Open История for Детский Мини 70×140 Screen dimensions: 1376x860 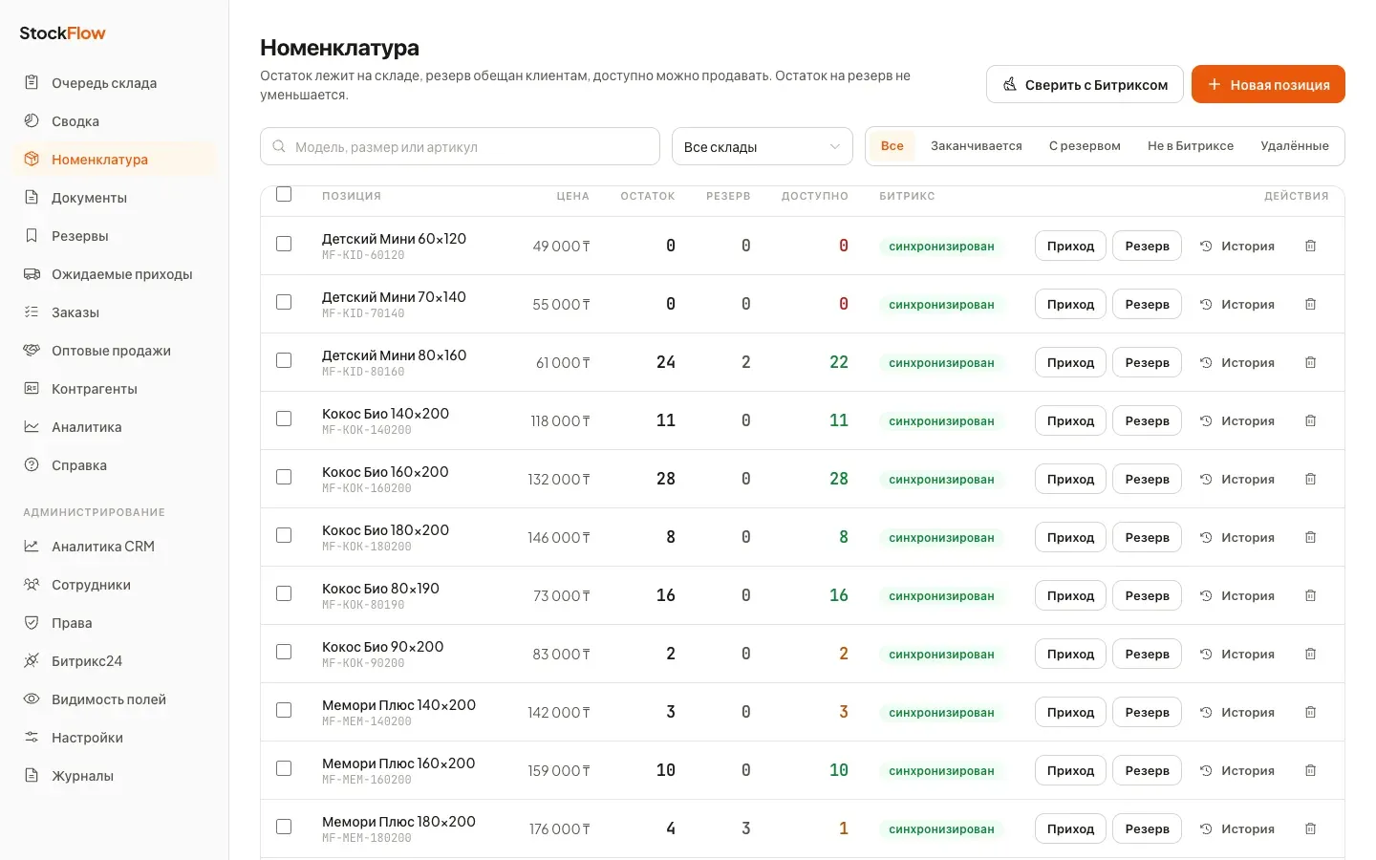[x=1237, y=304]
